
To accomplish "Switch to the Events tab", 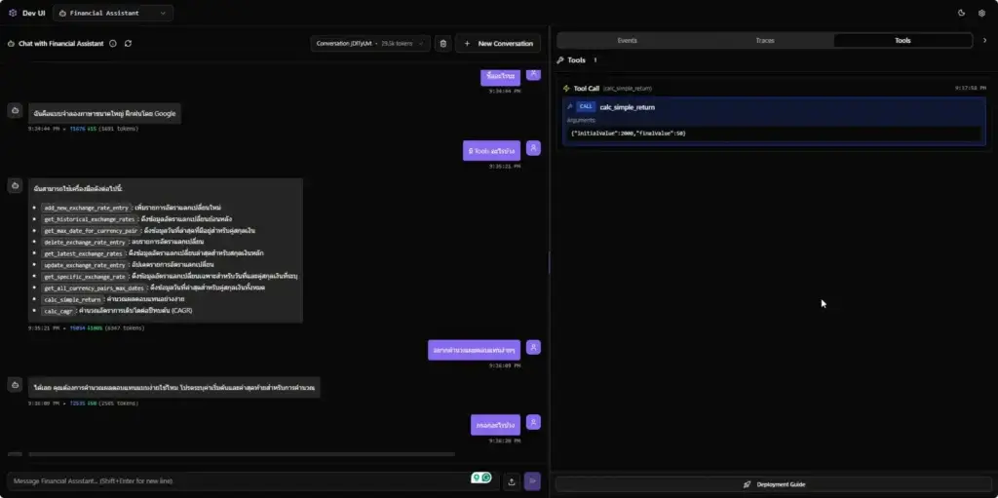I will click(x=627, y=40).
